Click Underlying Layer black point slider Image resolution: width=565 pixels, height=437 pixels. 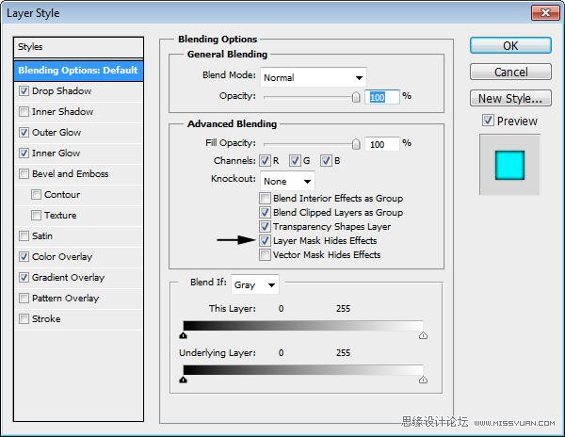click(x=184, y=380)
